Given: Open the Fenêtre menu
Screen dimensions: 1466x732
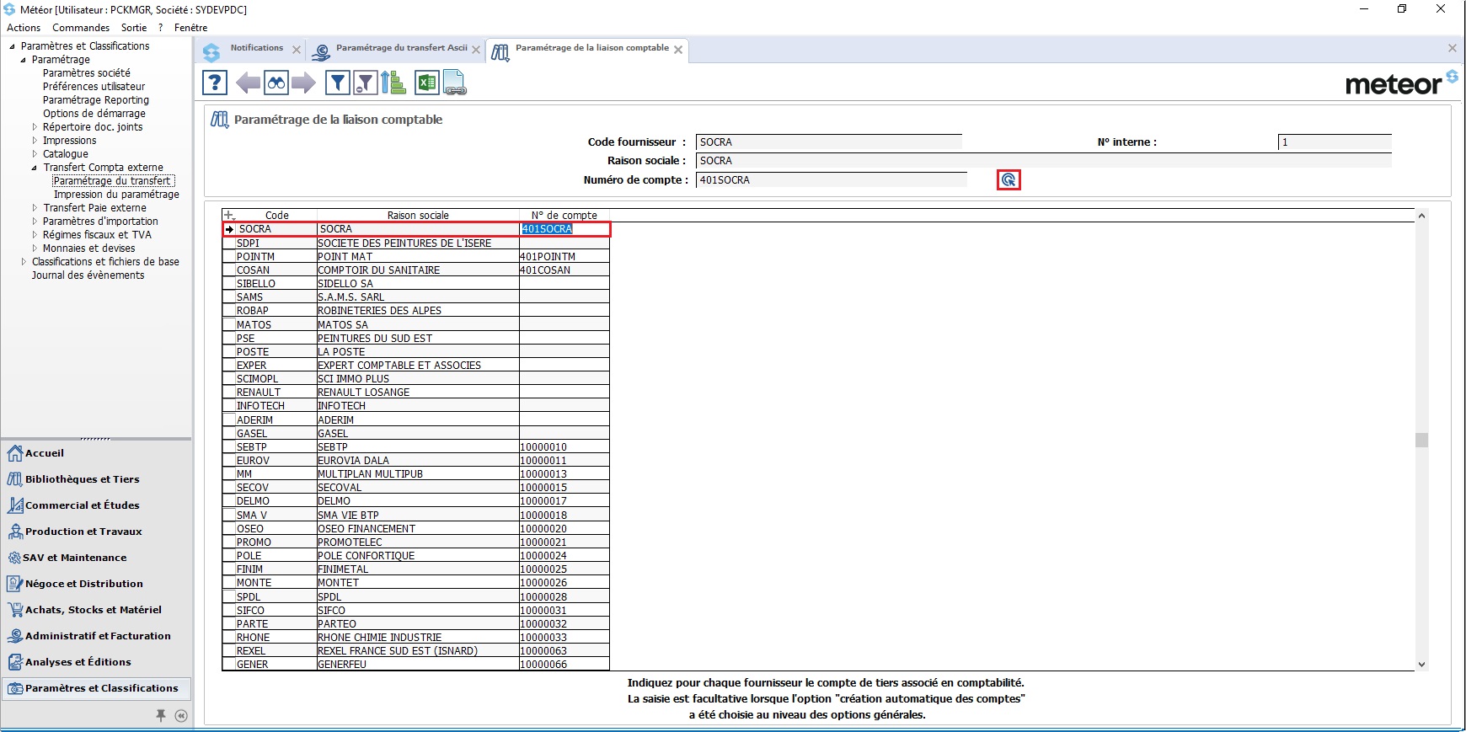Looking at the screenshot, I should (x=190, y=28).
